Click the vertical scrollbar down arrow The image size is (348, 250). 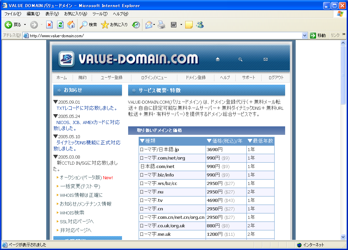tap(343, 237)
